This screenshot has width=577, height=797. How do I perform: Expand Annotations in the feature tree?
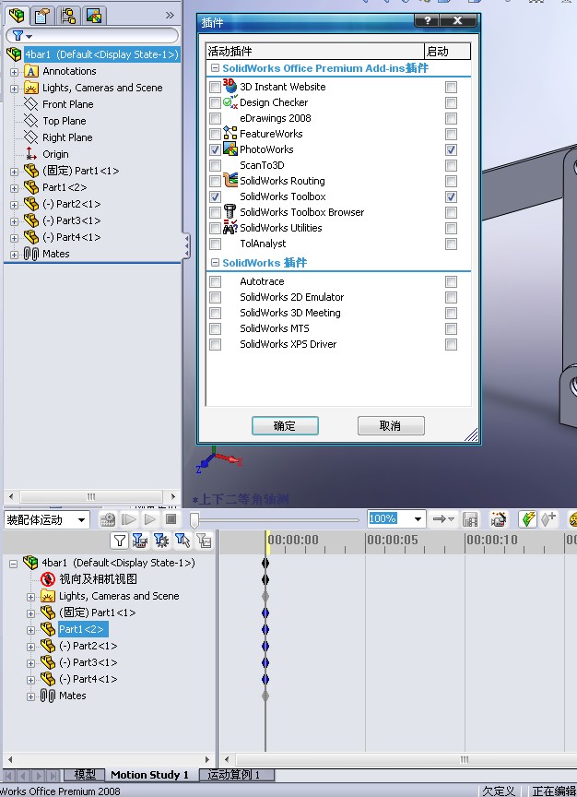pos(14,72)
